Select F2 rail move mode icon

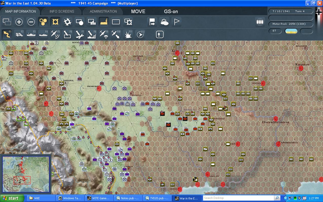[x=19, y=34]
